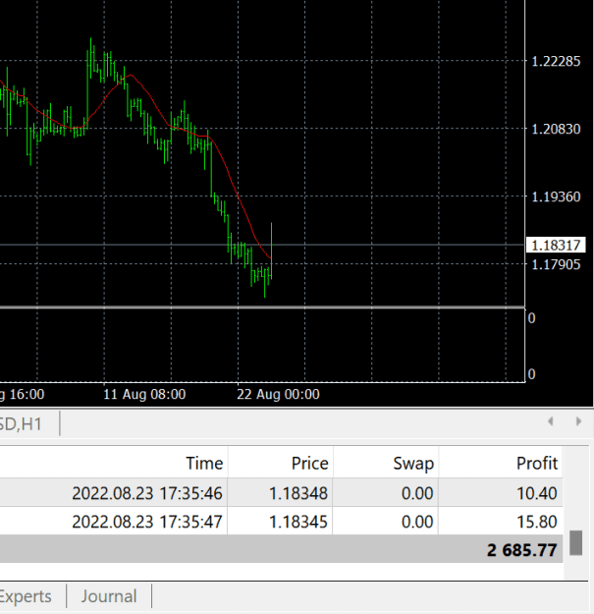Screen dimensions: 594x614
Task: Click the 22 Aug 00:00 time label
Action: point(278,394)
